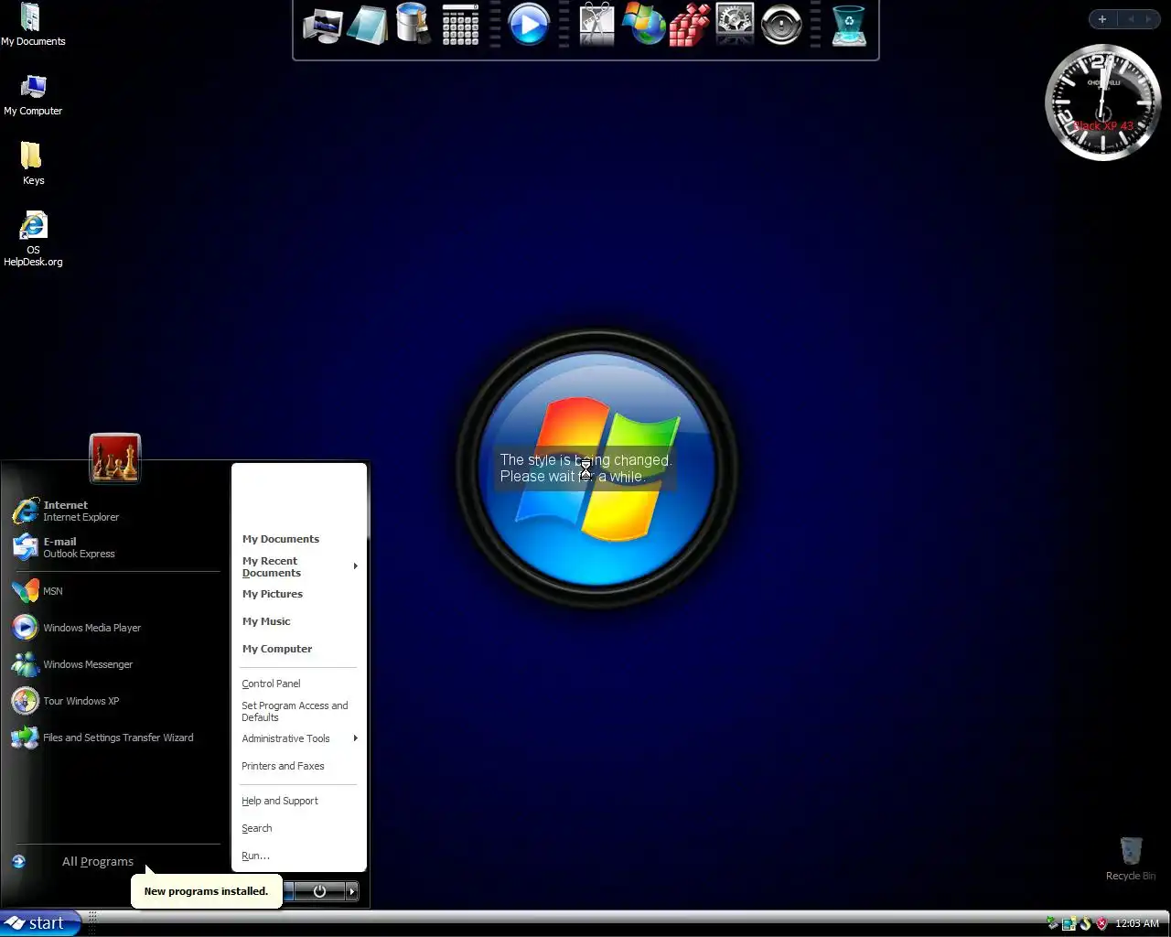1171x937 pixels.
Task: Open My Documents desktop icon
Action: (x=33, y=25)
